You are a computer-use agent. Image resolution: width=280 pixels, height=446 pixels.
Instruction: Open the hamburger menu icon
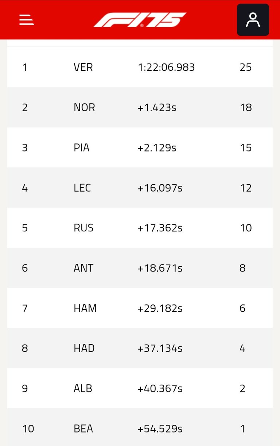click(27, 20)
